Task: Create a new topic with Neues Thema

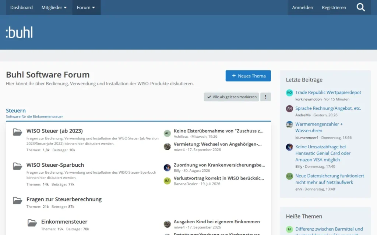Action: coord(248,76)
